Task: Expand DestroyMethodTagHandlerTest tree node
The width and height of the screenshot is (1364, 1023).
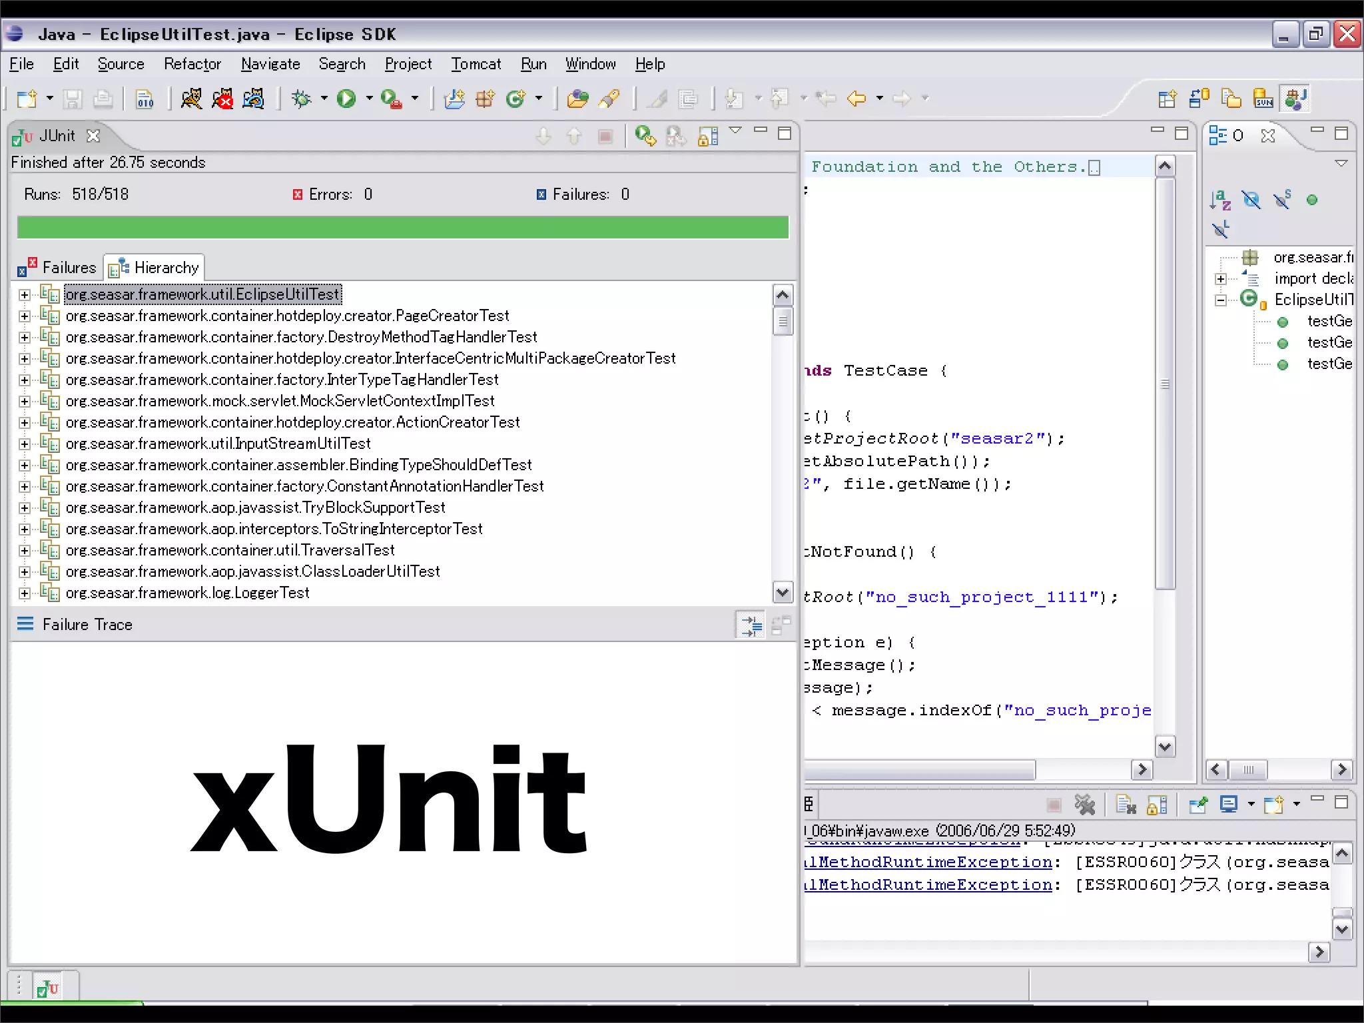Action: coord(25,338)
